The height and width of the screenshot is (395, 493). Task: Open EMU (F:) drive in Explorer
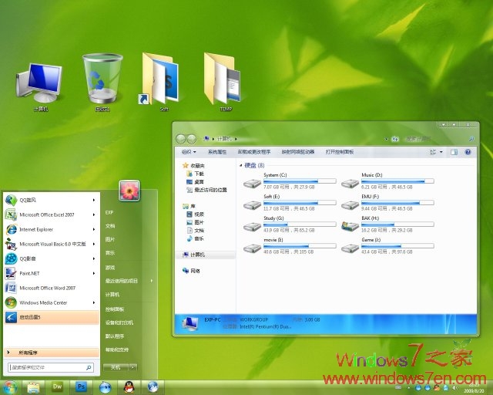point(387,203)
